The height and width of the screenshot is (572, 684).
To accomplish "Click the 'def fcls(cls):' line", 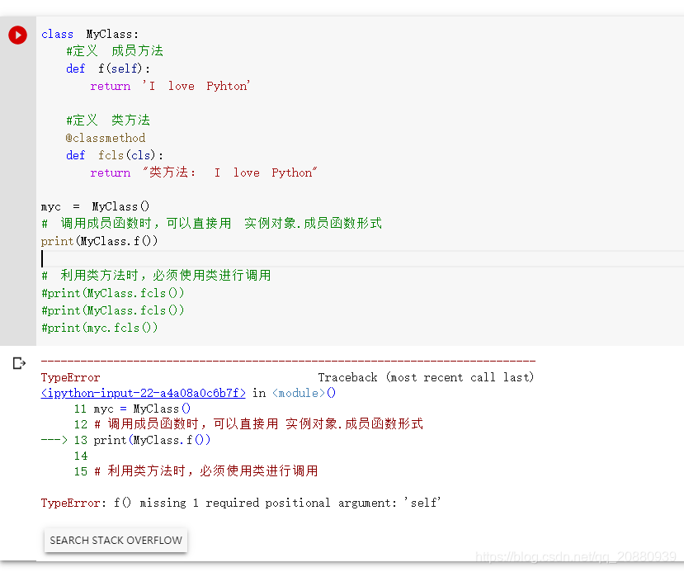I will pos(115,155).
